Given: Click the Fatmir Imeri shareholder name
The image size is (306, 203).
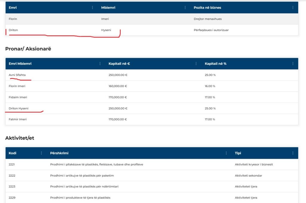Looking at the screenshot, I should (x=18, y=119).
